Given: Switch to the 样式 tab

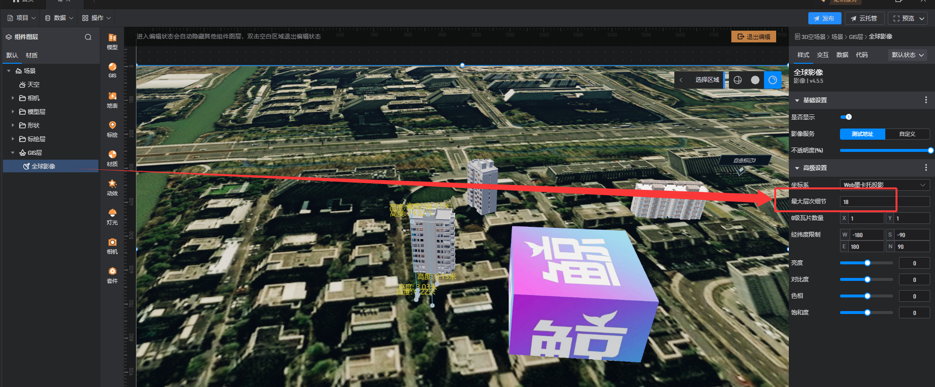Looking at the screenshot, I should click(x=803, y=55).
